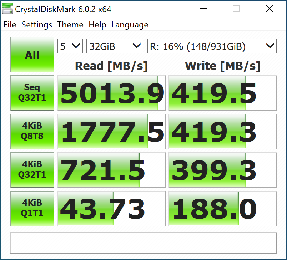Open the Help menu
This screenshot has height=260, width=287.
97,25
